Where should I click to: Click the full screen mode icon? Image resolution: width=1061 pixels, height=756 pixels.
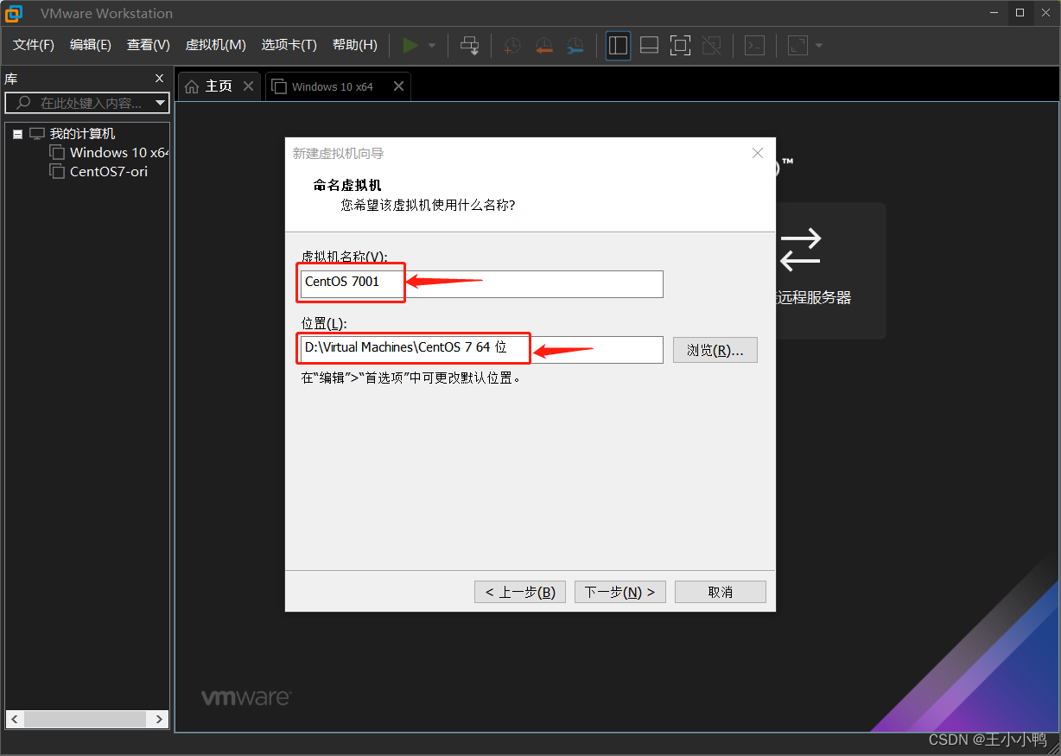click(x=680, y=45)
